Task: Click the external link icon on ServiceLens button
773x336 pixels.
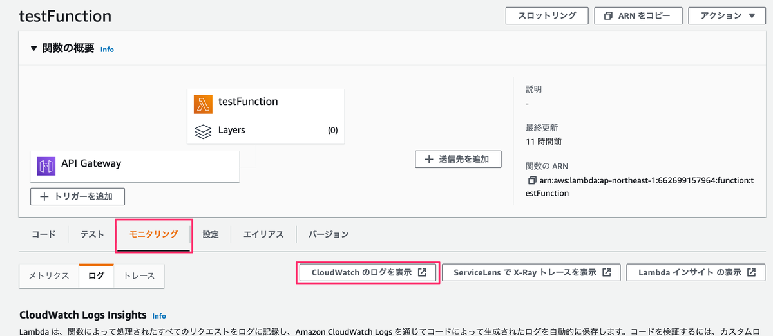Action: coord(606,272)
